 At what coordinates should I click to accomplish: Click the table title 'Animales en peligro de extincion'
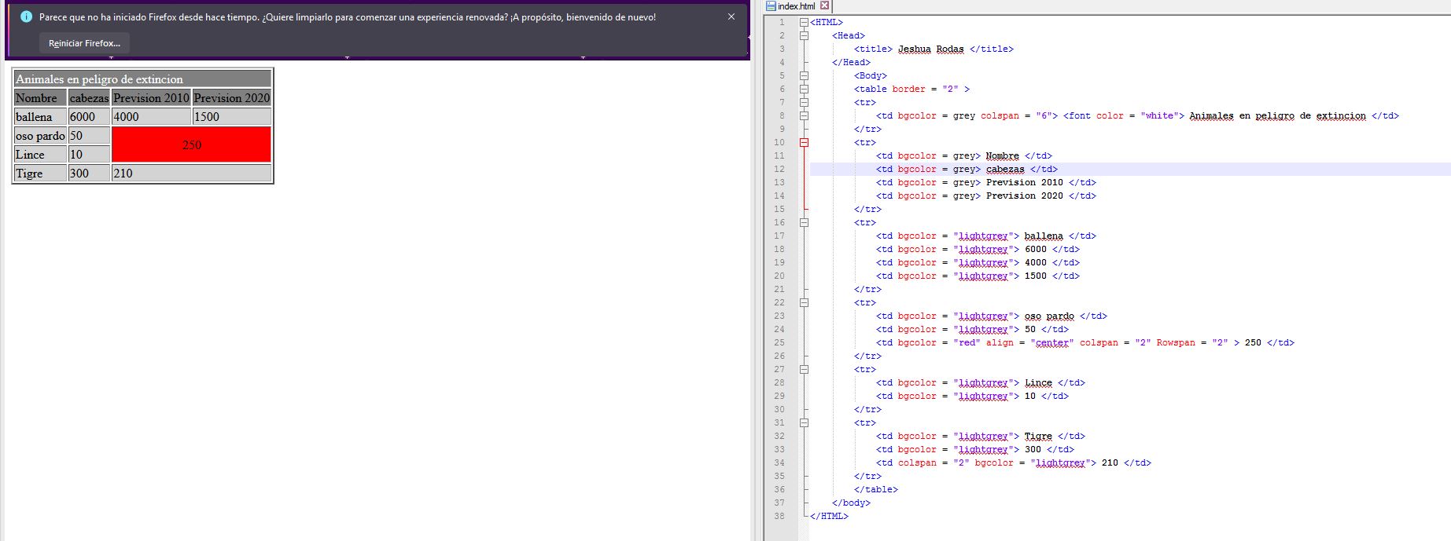click(99, 79)
